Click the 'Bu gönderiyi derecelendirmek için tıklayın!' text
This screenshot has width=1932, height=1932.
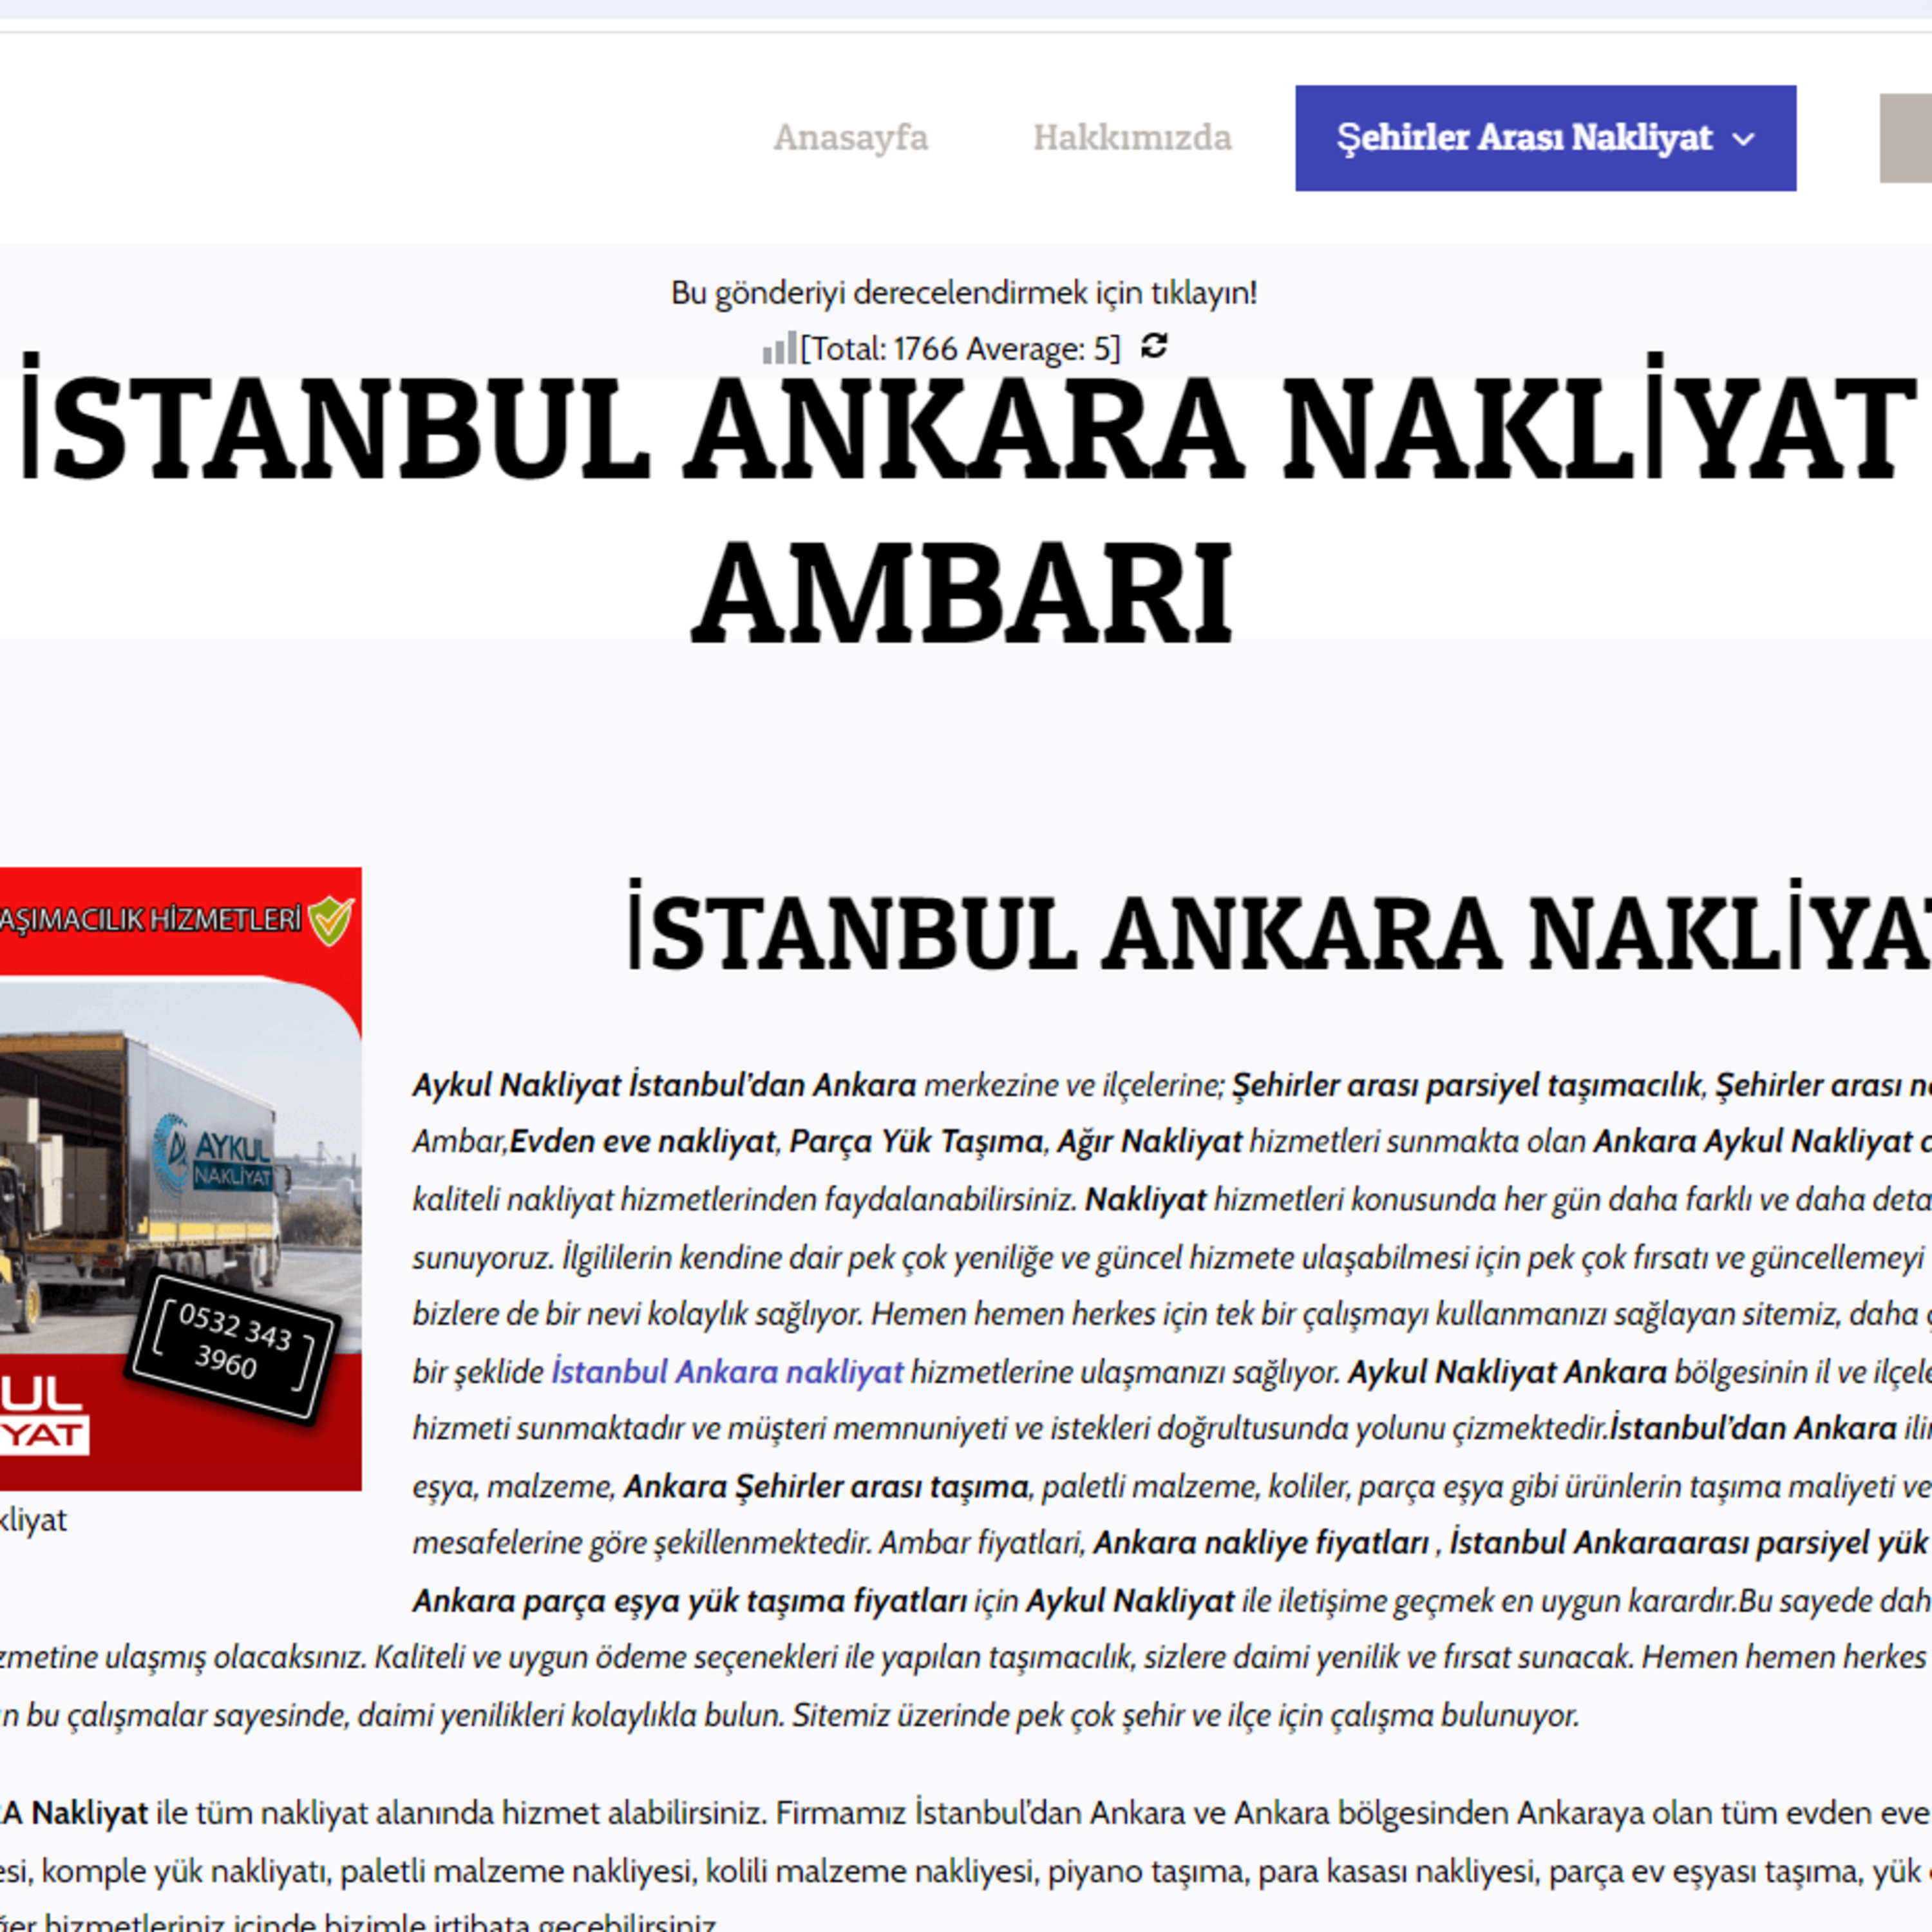pos(964,293)
